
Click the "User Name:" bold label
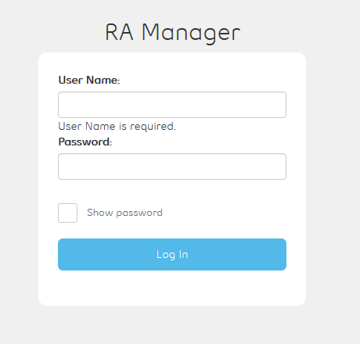[x=89, y=80]
